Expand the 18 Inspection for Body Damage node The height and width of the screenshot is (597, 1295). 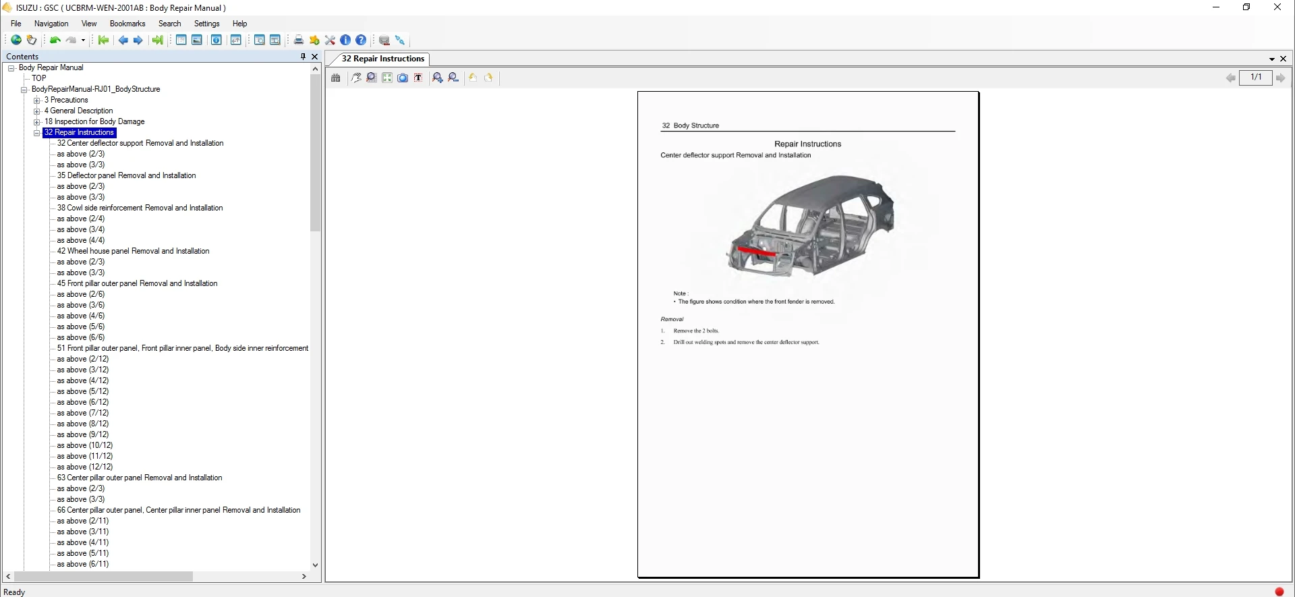tap(37, 122)
